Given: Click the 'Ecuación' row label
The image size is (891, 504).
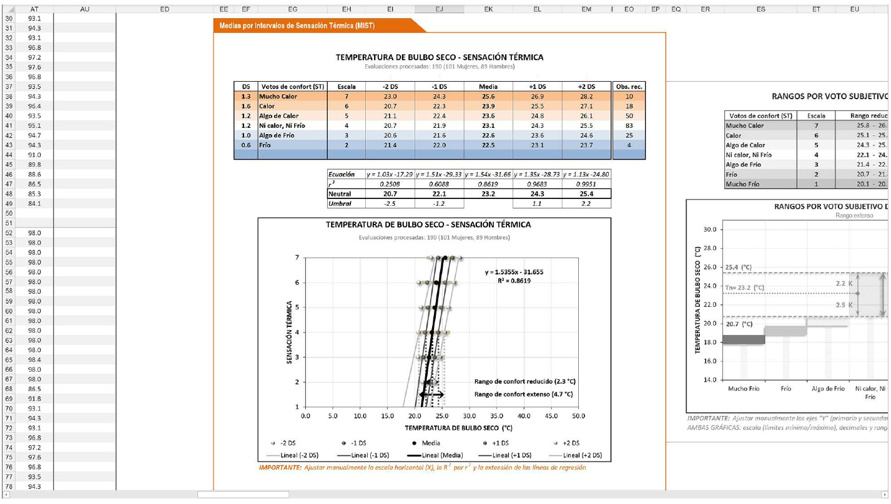Looking at the screenshot, I should click(x=342, y=175).
